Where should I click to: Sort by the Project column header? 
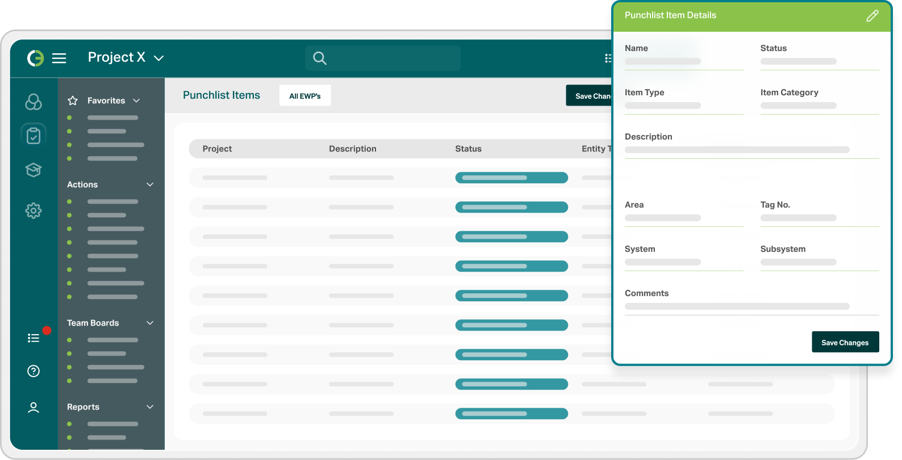(217, 149)
